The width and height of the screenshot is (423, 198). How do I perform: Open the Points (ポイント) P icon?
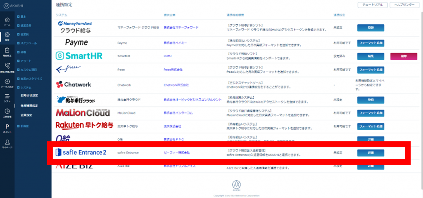(x=7, y=128)
